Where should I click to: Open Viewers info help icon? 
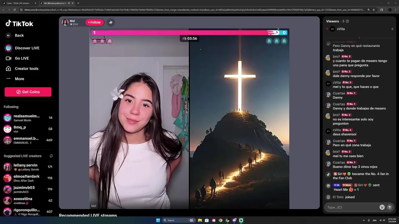(347, 21)
